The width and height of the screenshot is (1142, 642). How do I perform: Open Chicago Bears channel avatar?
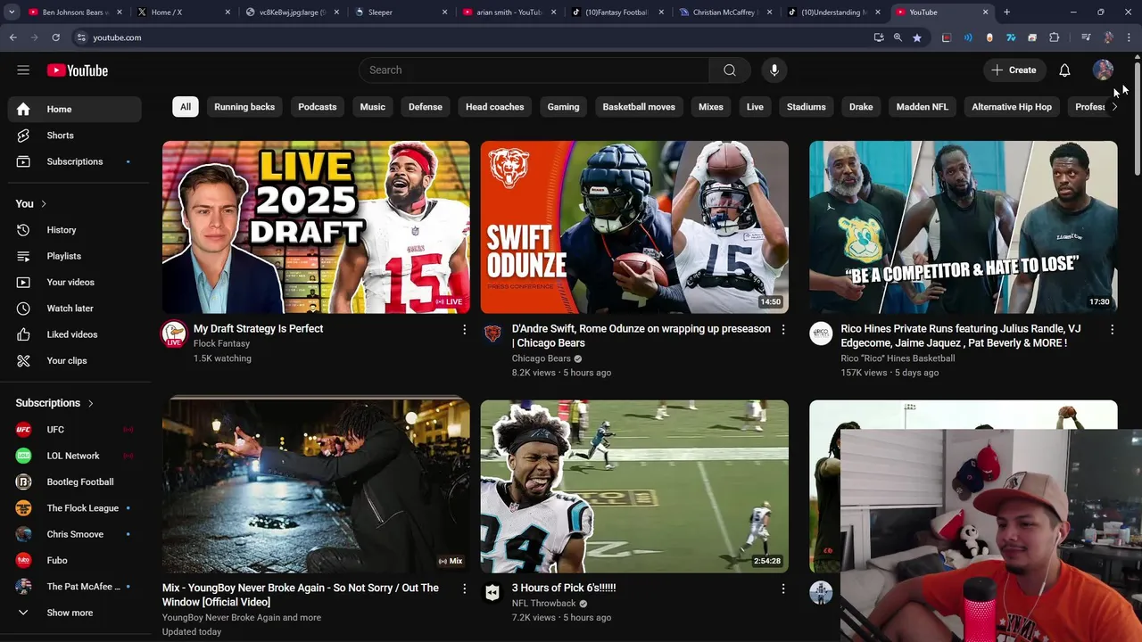(492, 334)
